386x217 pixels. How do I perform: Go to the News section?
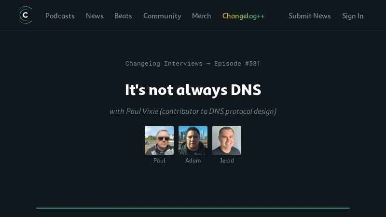(95, 16)
